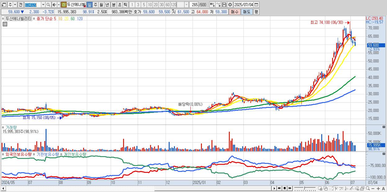Click the speaker sound icon in toolbar
387x192 pixels.
(x=54, y=5)
